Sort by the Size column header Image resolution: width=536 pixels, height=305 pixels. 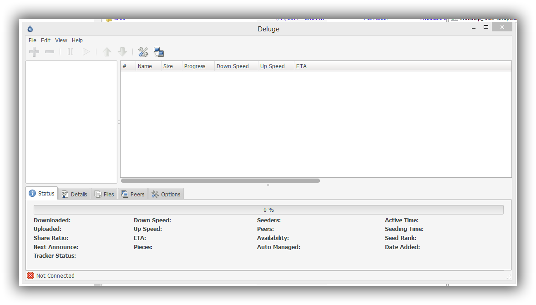click(x=172, y=66)
